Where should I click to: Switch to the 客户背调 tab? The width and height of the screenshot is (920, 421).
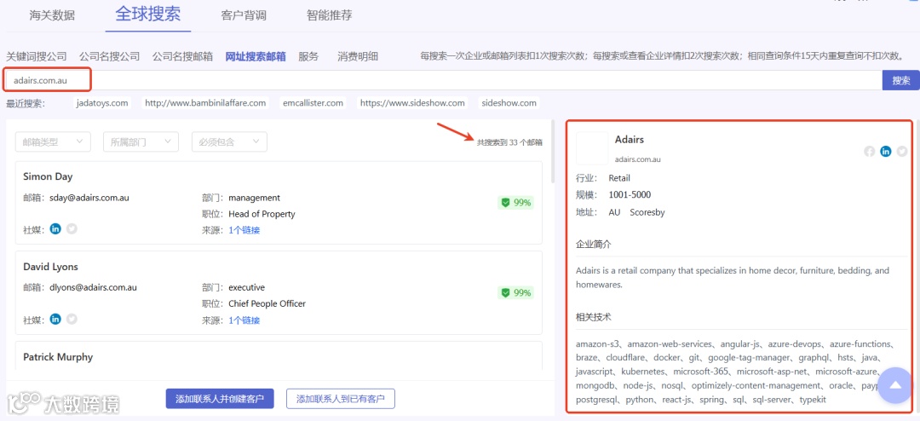coord(244,15)
